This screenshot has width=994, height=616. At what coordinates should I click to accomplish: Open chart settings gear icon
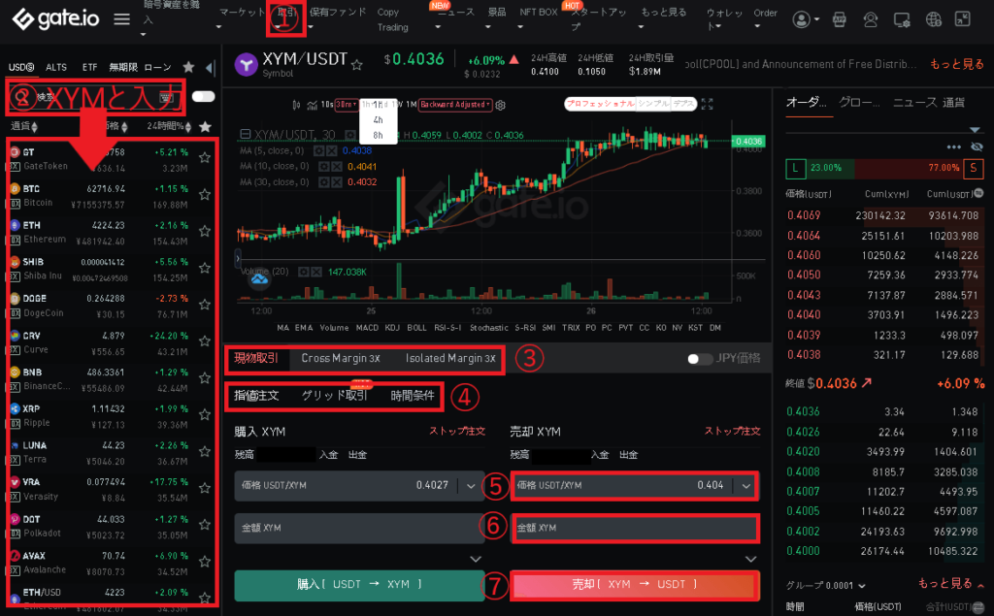point(500,105)
